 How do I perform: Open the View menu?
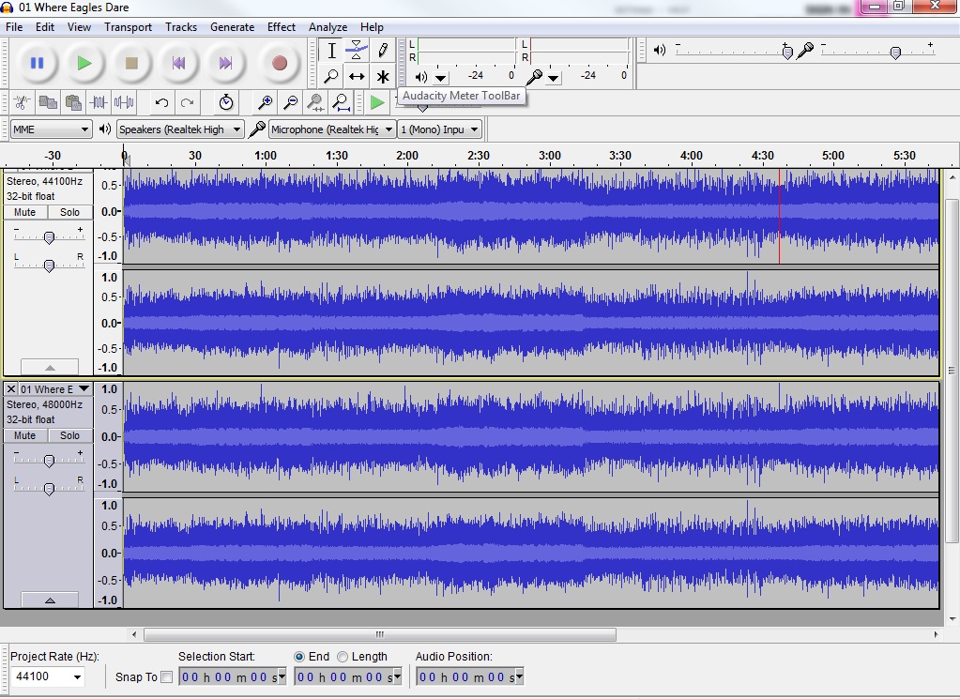tap(79, 27)
